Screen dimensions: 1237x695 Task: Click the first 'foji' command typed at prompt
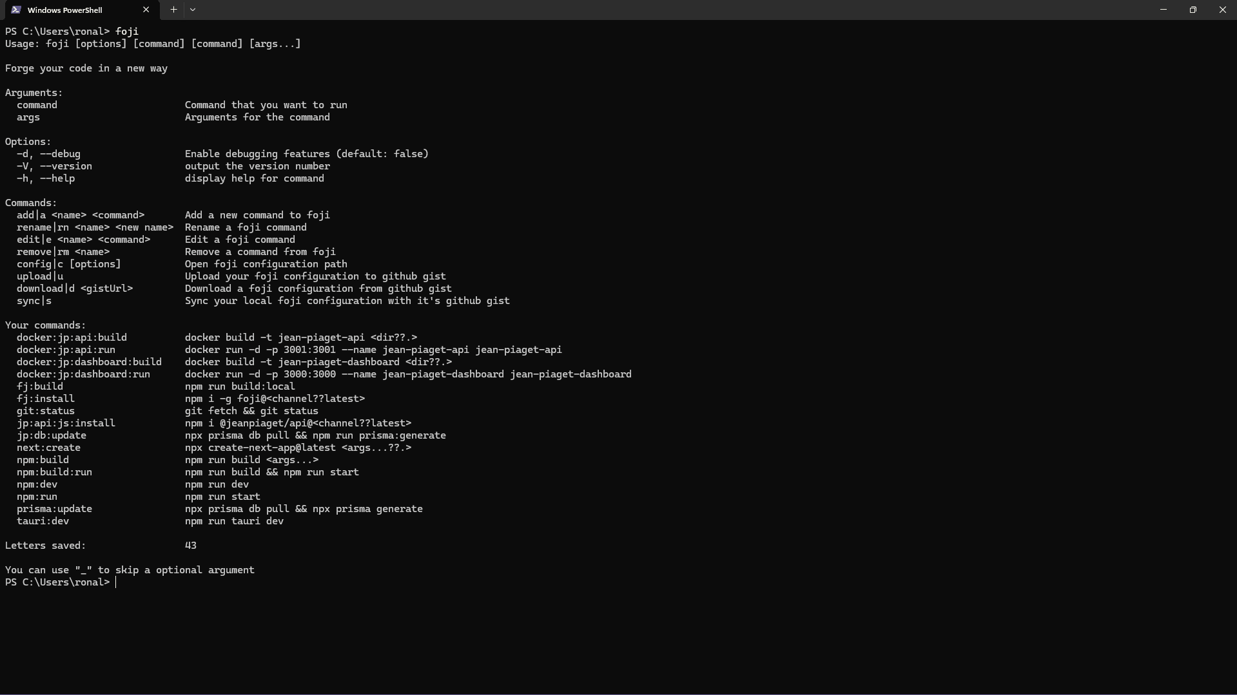[127, 32]
